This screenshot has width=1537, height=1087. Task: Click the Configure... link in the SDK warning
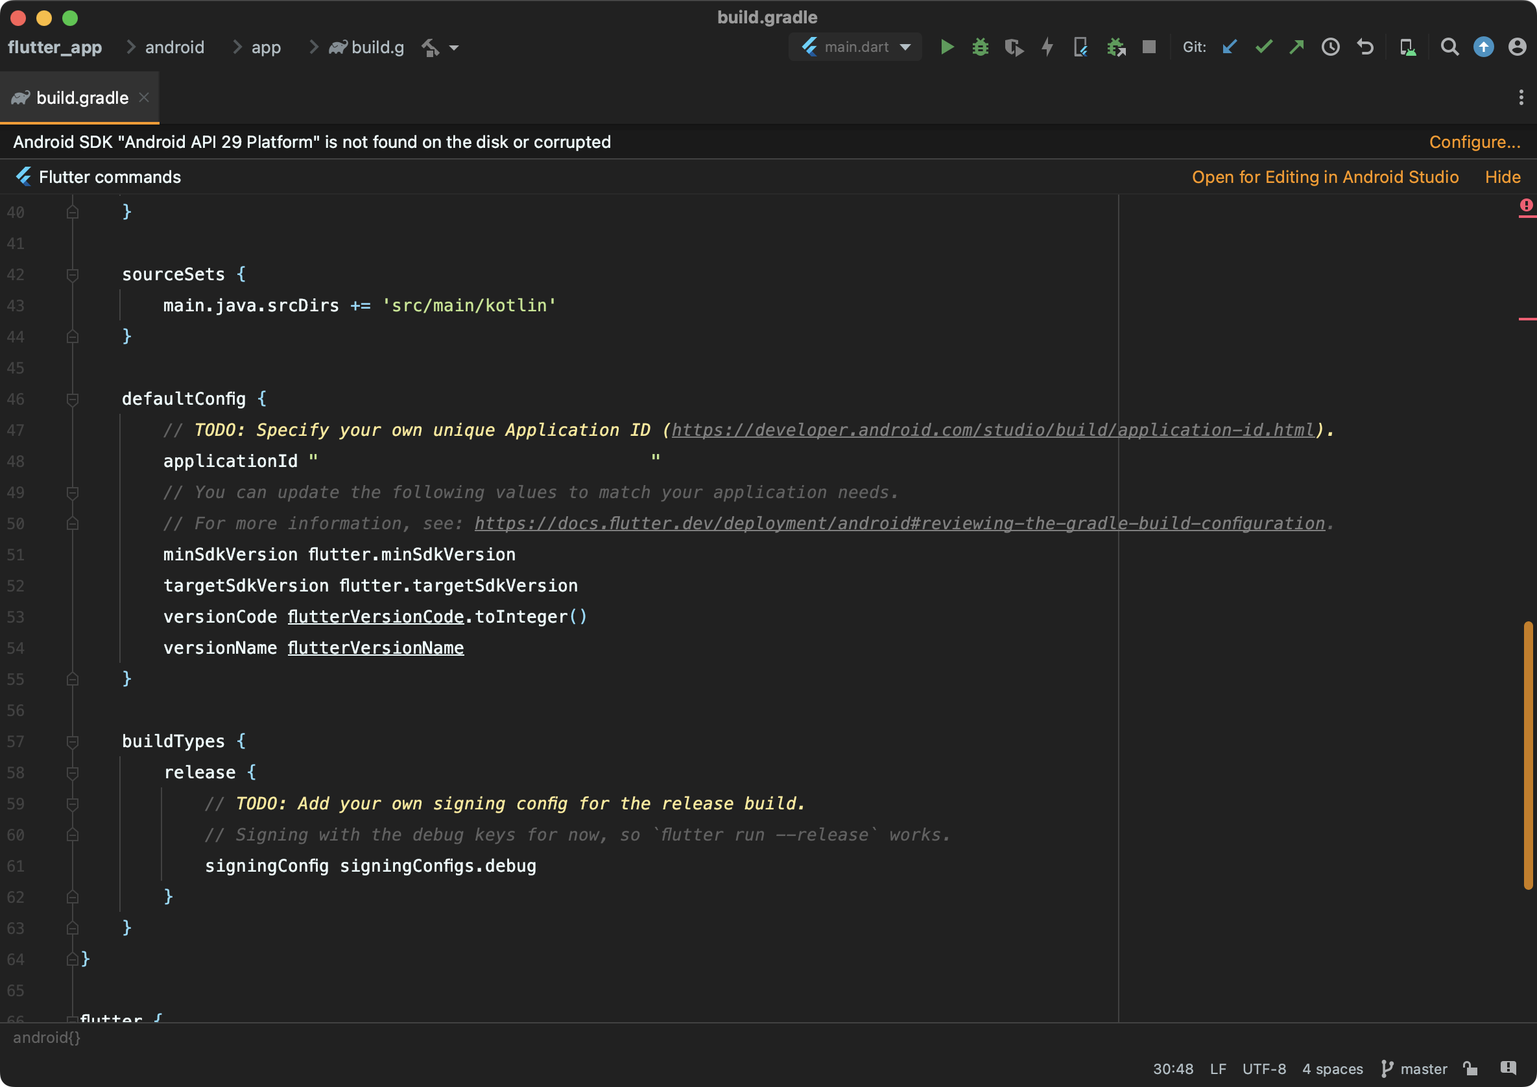[x=1474, y=142]
